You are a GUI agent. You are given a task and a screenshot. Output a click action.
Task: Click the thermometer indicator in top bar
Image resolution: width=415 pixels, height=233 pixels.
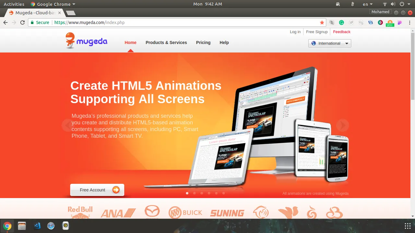pyautogui.click(x=352, y=4)
